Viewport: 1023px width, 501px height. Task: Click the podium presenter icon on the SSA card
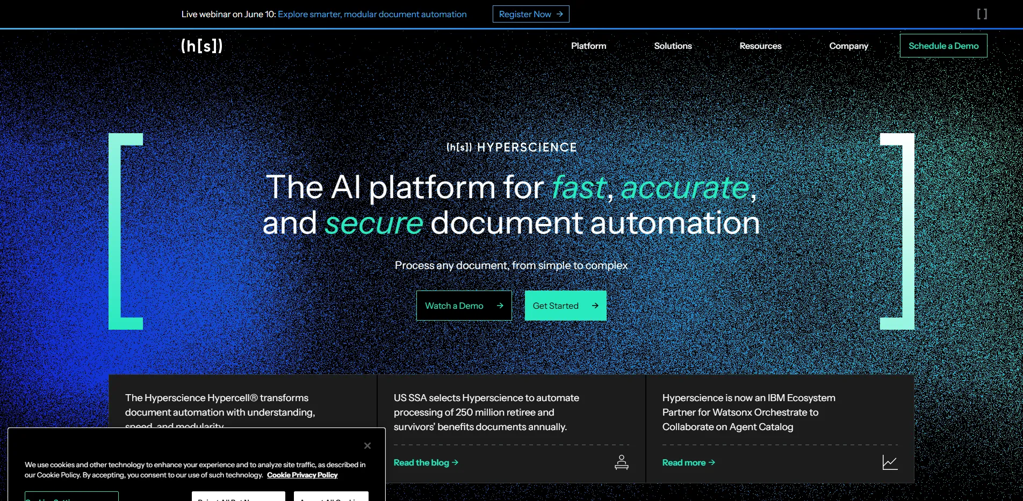pos(622,462)
